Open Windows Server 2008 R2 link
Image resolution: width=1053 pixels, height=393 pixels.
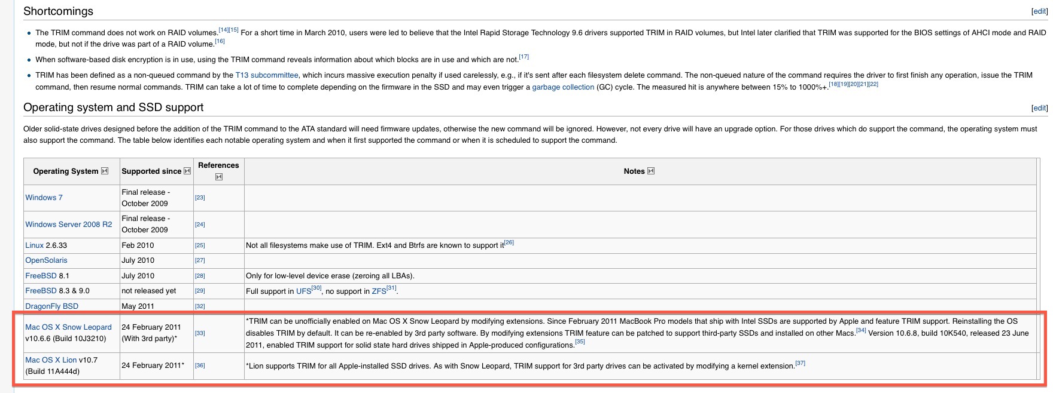[x=69, y=225]
